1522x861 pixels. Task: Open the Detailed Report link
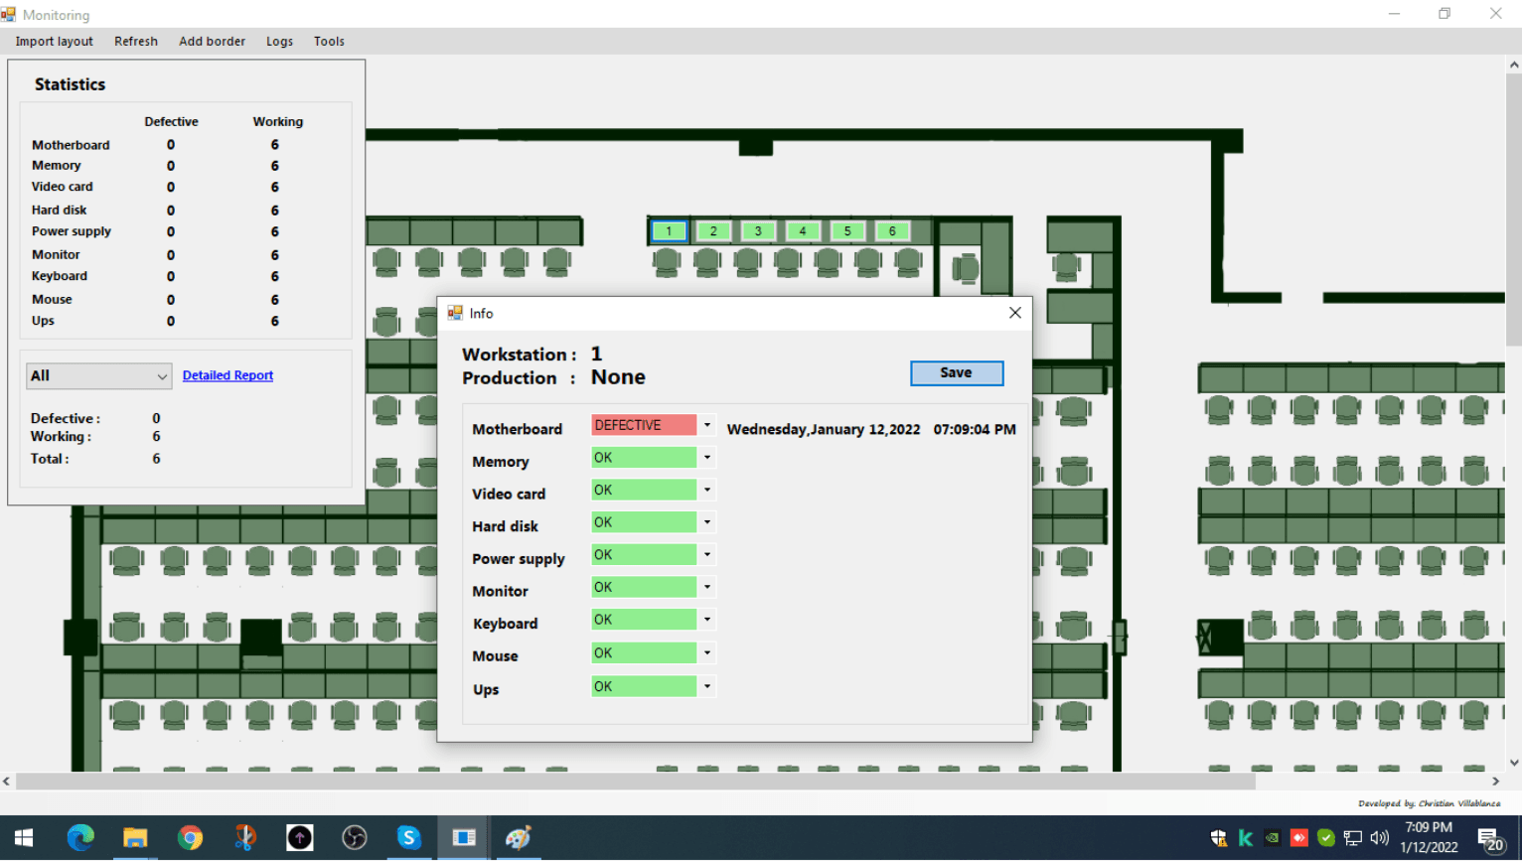pyautogui.click(x=228, y=375)
